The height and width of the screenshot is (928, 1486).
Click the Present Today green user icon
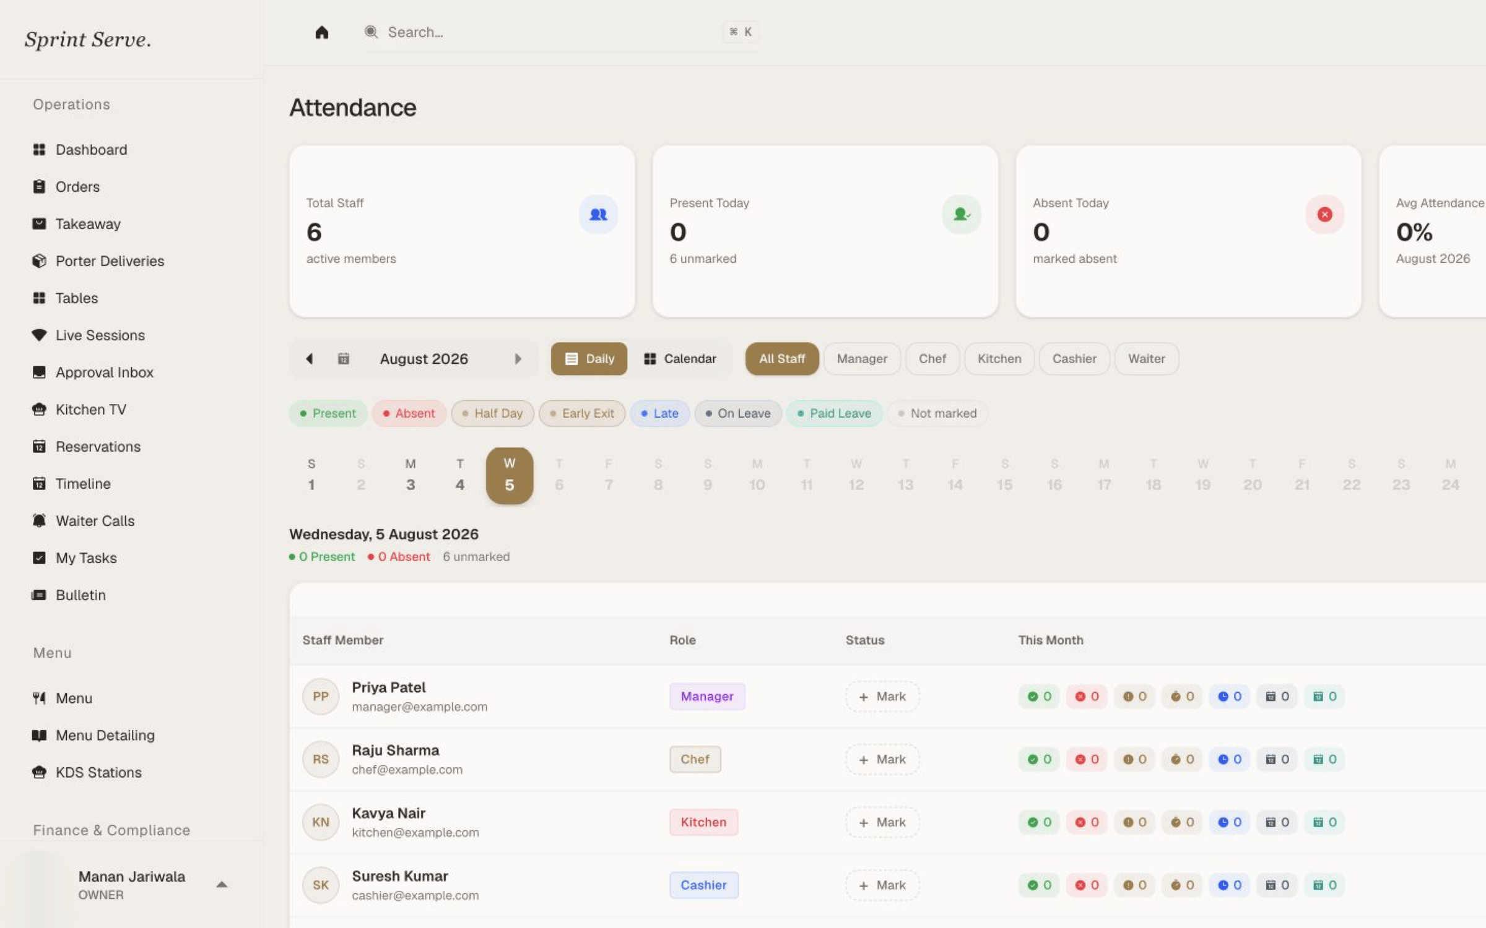point(962,215)
